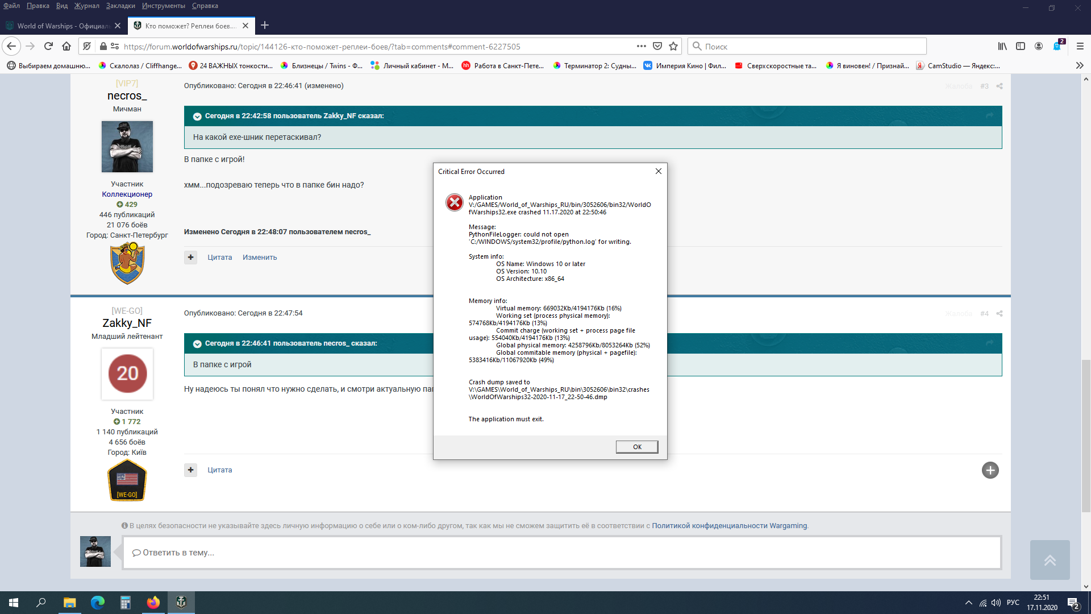Go back to the previous page
This screenshot has height=614, width=1091.
[11, 46]
